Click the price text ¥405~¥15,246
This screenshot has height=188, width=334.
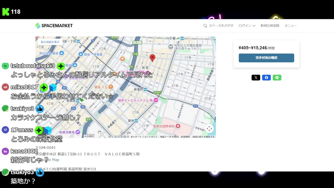[253, 48]
